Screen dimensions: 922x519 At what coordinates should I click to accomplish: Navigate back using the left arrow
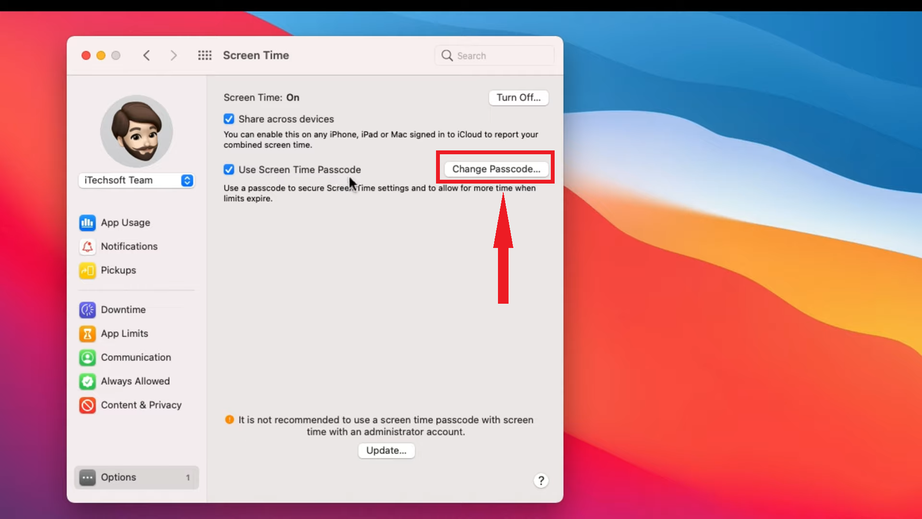pos(147,55)
